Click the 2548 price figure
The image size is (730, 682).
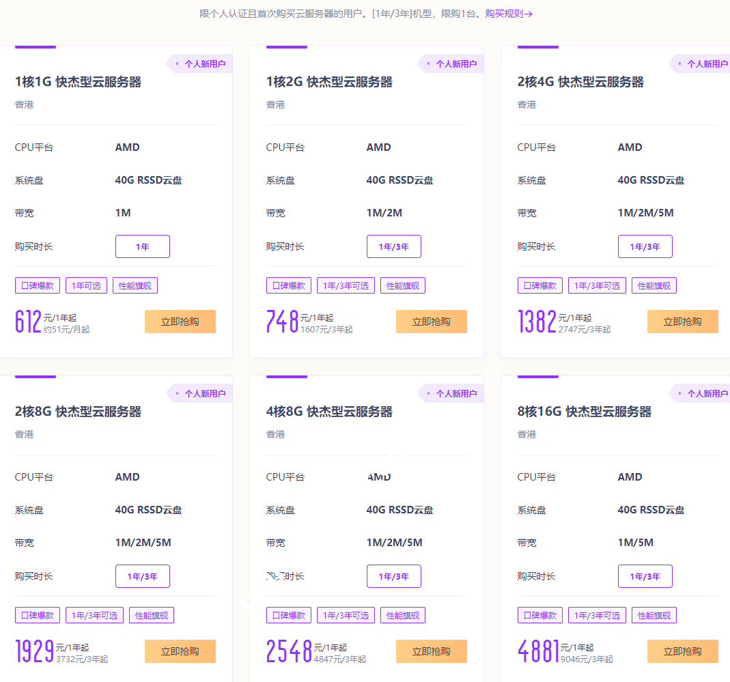click(289, 651)
